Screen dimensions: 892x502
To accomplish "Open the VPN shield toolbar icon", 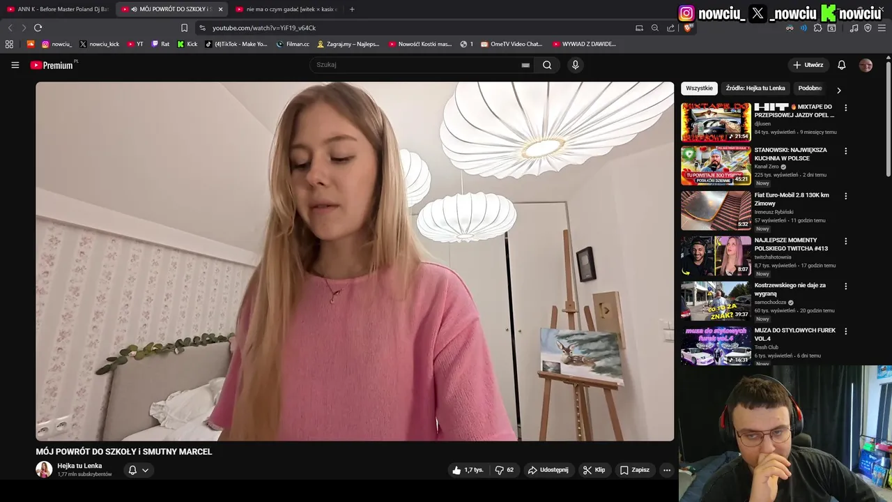I will [868, 28].
